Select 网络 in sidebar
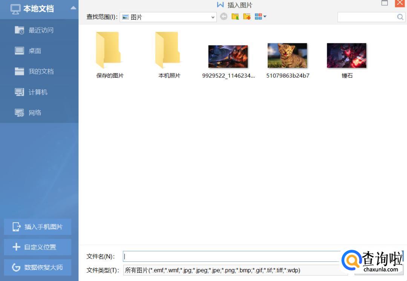The height and width of the screenshot is (281, 407). [x=39, y=112]
